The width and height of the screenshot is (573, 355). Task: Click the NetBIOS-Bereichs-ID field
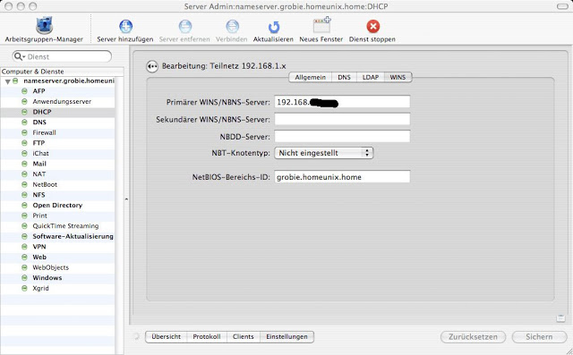(342, 176)
